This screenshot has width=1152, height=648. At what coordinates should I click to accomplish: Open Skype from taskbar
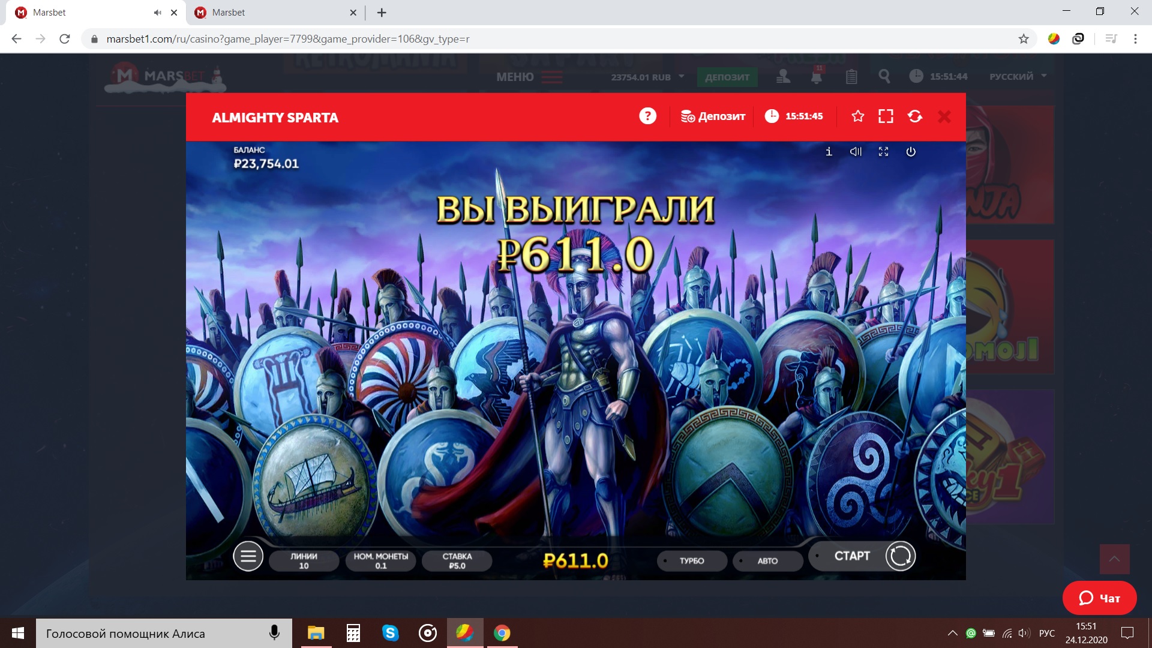point(391,633)
